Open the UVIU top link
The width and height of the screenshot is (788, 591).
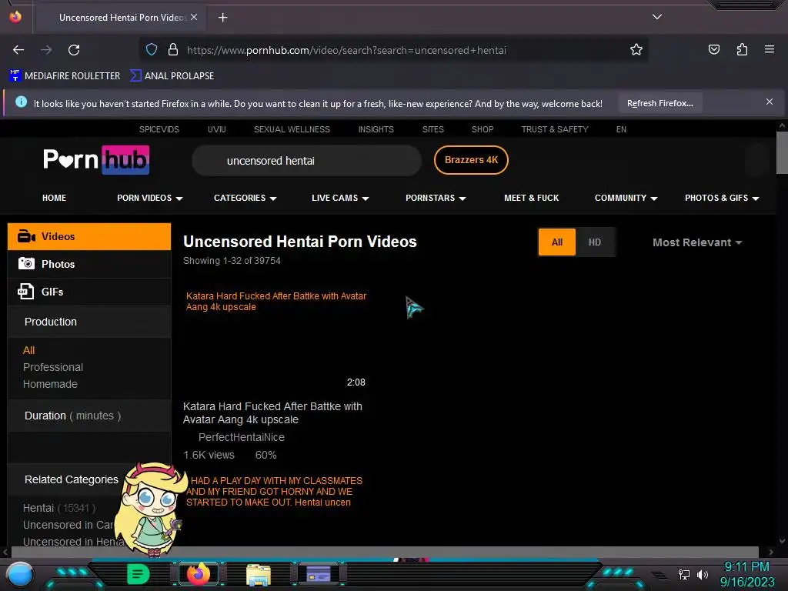216,129
